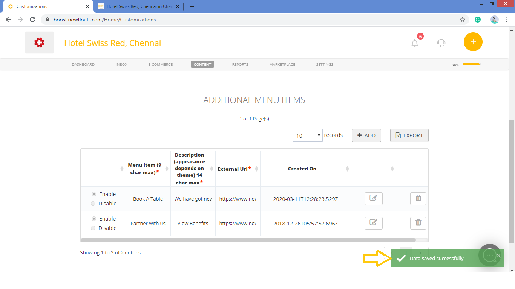Open the INBOX menu
The width and height of the screenshot is (515, 289).
[x=121, y=65]
